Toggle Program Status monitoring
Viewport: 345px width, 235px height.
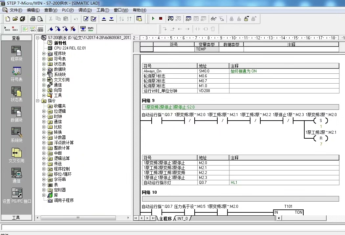(170, 19)
